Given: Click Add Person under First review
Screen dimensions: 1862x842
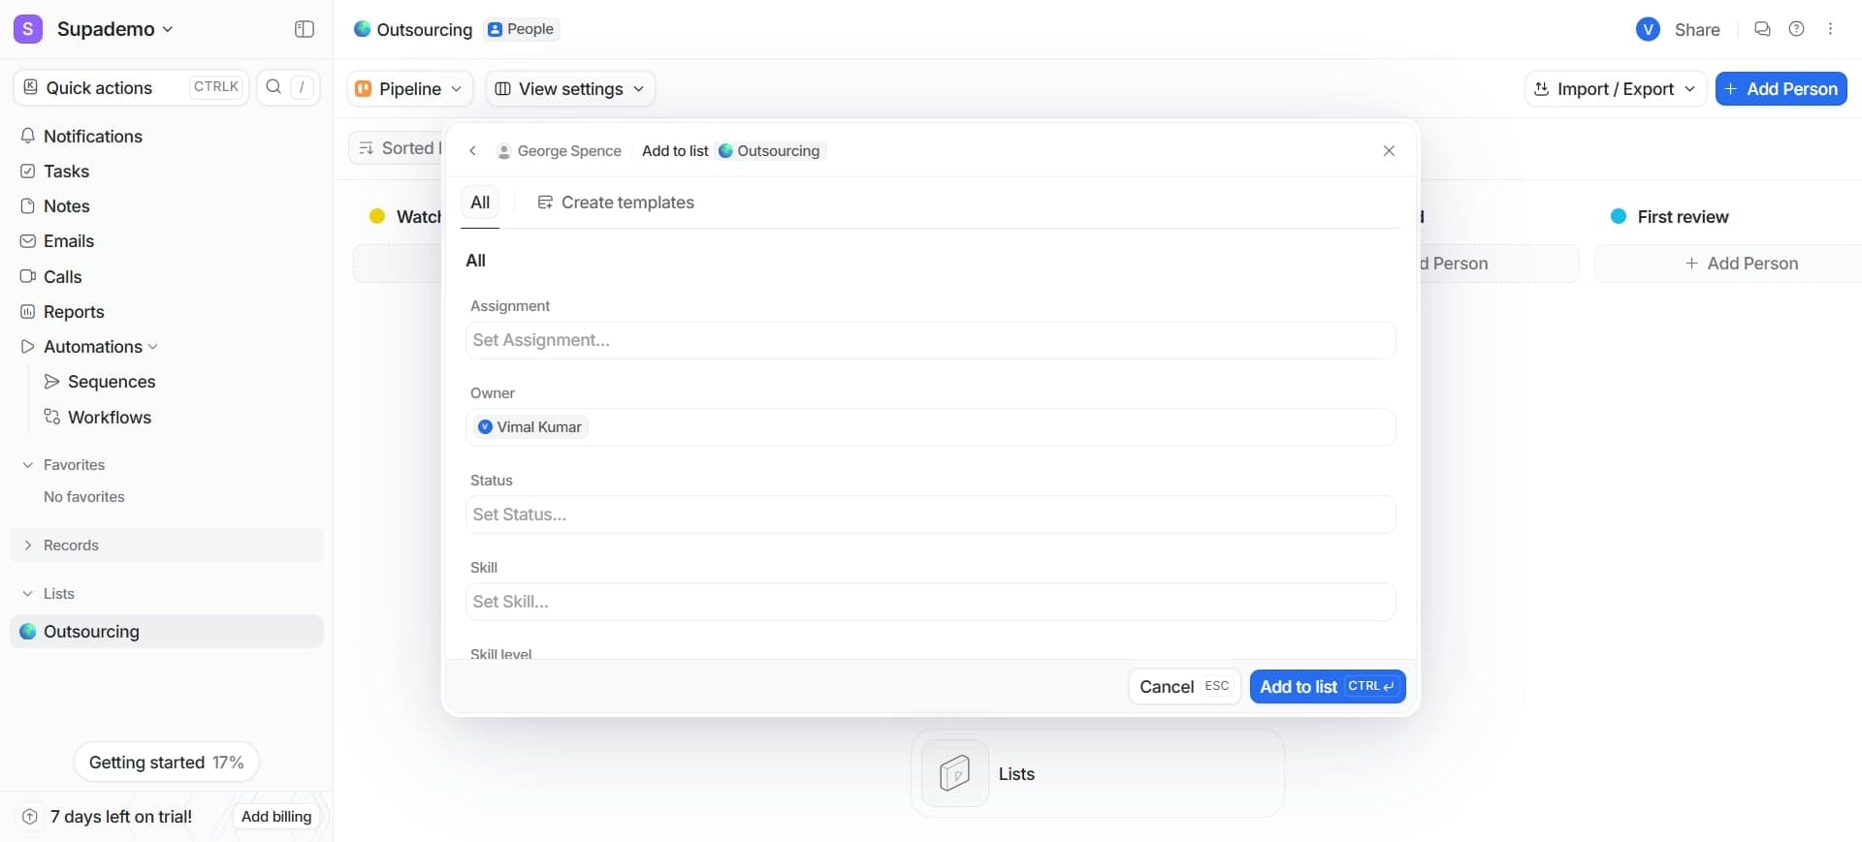Looking at the screenshot, I should click(x=1741, y=264).
